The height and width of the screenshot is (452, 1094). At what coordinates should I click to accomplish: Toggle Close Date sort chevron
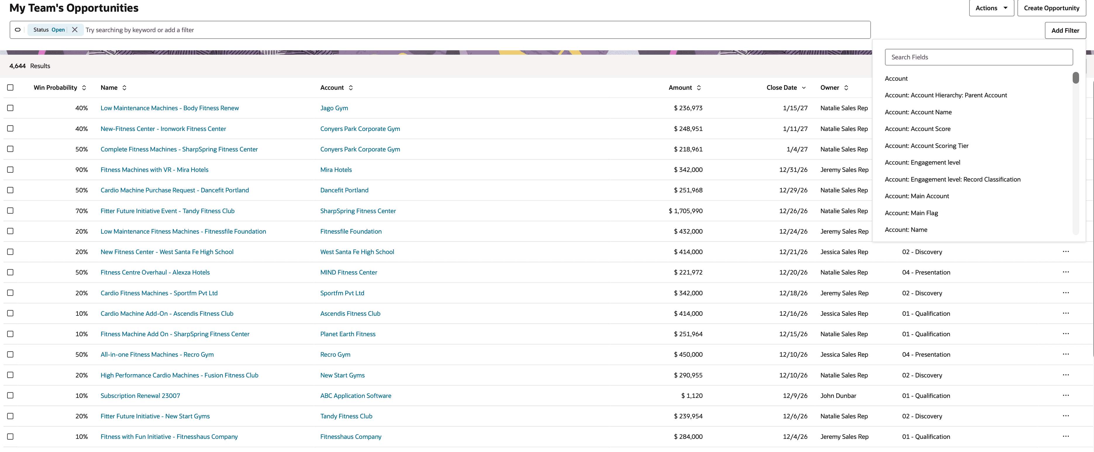803,88
